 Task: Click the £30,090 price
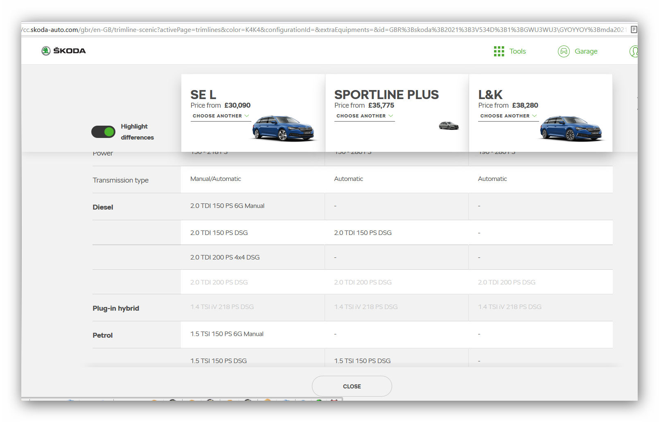click(237, 105)
